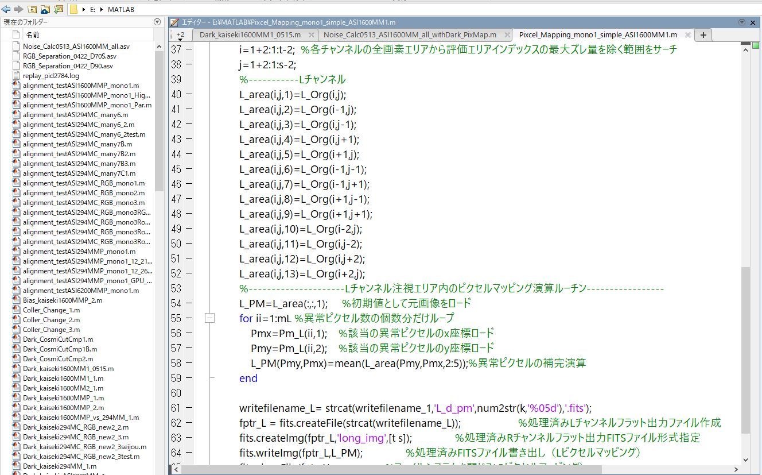762x475 pixels.
Task: Select Bias_kaiseki1600MMP_2.m file
Action: tap(63, 300)
